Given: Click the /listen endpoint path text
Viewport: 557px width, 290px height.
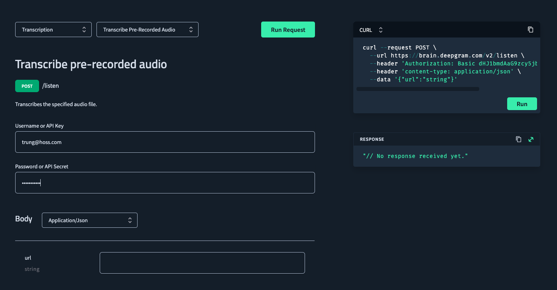Looking at the screenshot, I should (51, 86).
